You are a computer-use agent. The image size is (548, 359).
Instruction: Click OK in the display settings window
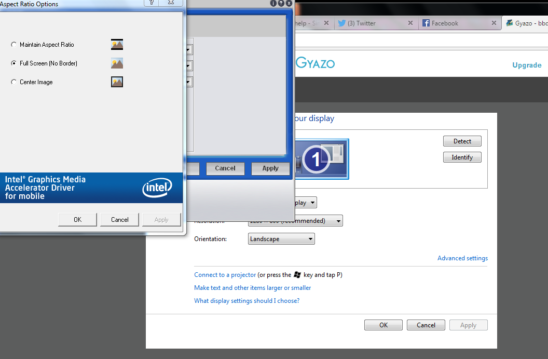coord(383,325)
